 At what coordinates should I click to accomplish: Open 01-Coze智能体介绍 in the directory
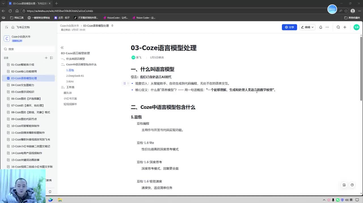23,65
